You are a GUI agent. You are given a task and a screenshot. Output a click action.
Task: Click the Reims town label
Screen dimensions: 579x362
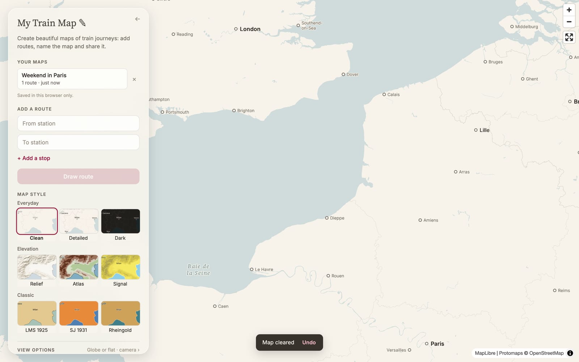pos(564,290)
